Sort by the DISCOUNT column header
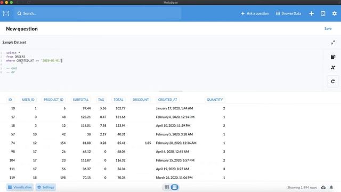341x192 pixels. click(141, 100)
